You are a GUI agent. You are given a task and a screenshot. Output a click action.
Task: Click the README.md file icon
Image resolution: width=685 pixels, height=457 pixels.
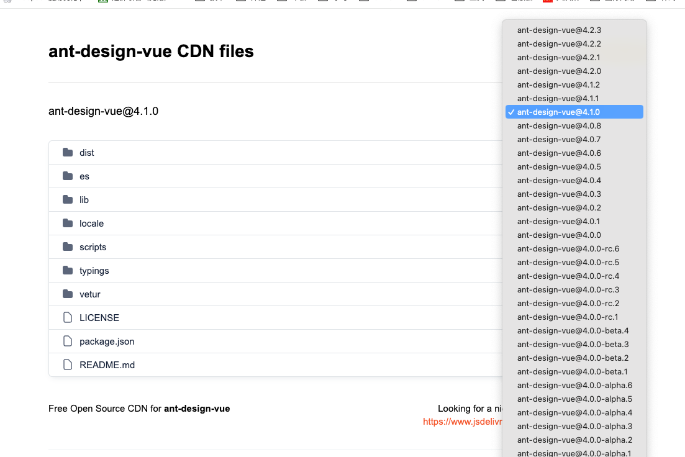click(x=68, y=365)
